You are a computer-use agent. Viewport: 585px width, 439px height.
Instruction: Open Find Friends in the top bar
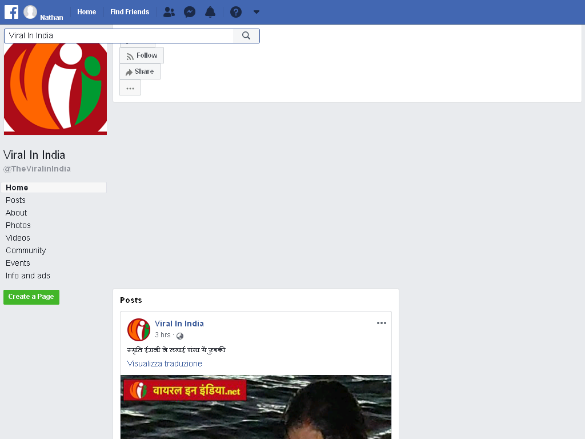click(x=130, y=12)
